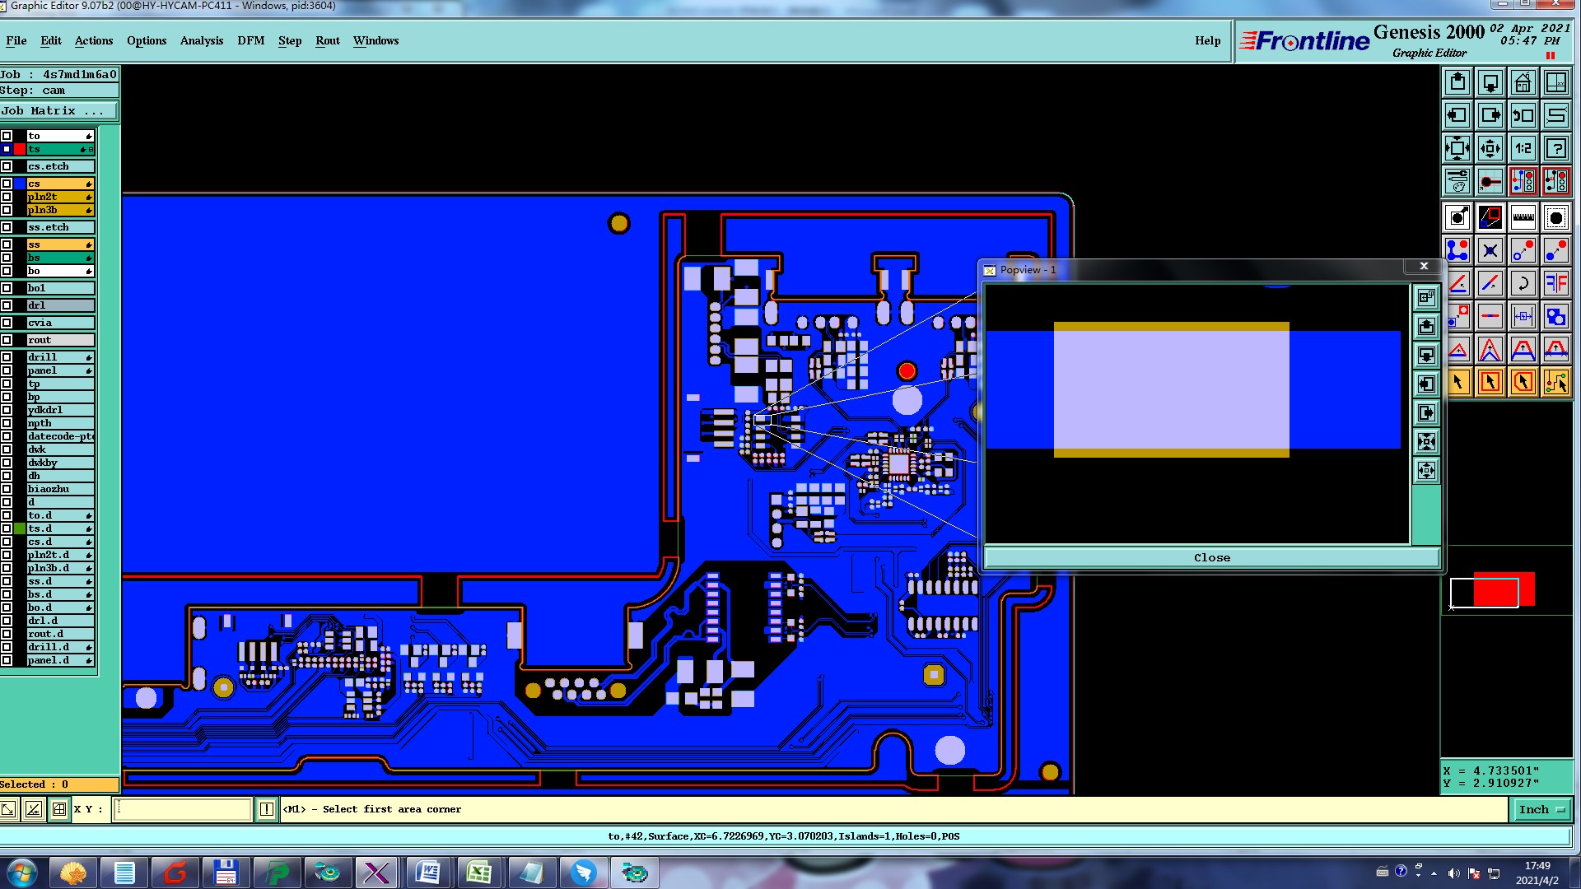Open the Job Matrix panel
This screenshot has width=1581, height=889.
pos(58,111)
